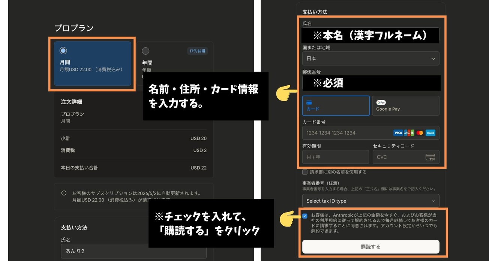The image size is (495, 261).
Task: Click the 購読する subscribe button
Action: click(370, 247)
